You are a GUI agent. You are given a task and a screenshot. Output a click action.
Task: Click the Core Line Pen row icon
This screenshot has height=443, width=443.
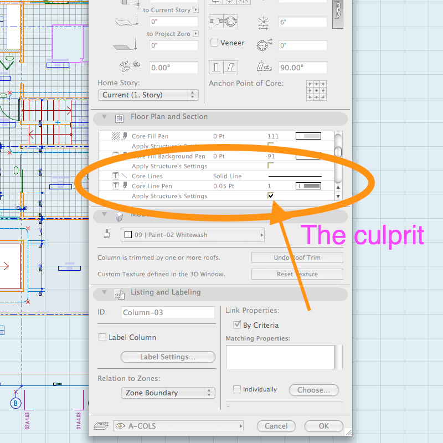[x=116, y=186]
